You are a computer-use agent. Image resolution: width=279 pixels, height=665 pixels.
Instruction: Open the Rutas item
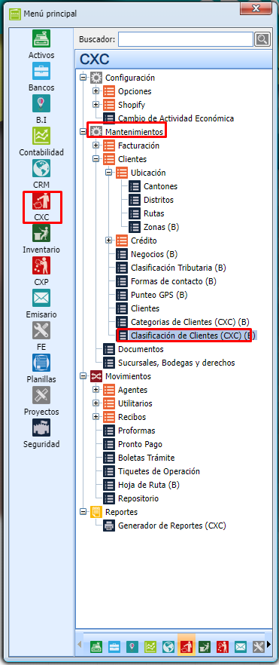154,213
